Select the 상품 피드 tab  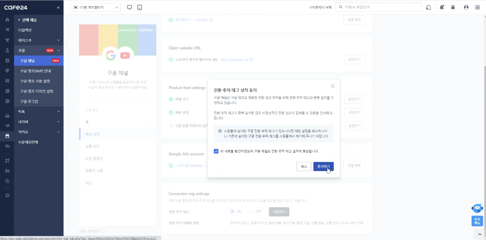pyautogui.click(x=118, y=146)
